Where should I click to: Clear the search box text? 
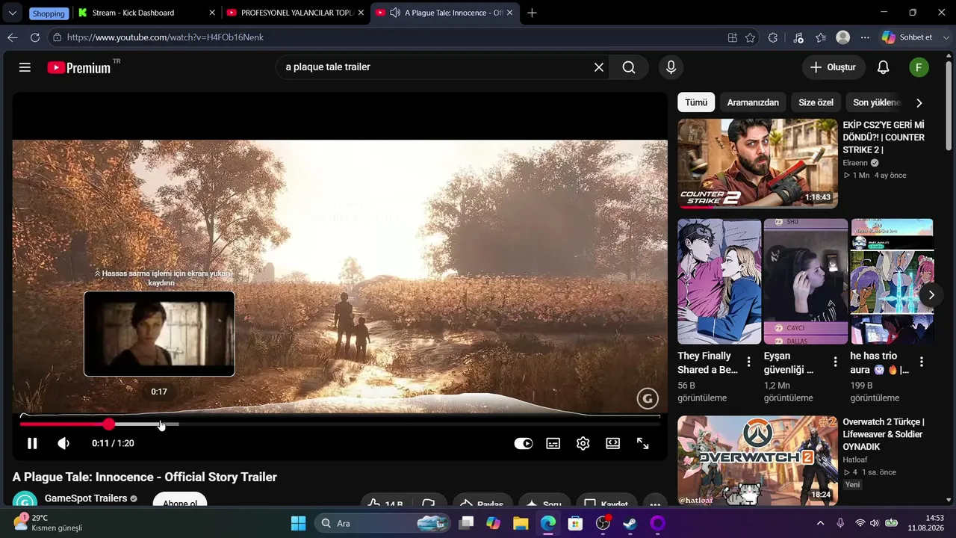pyautogui.click(x=599, y=67)
